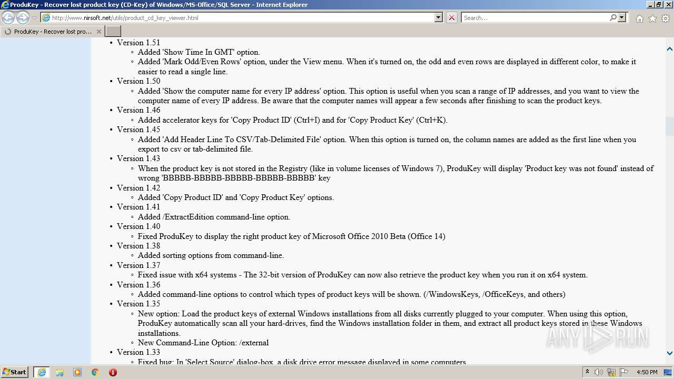Click the browser Forward arrow

tap(23, 18)
